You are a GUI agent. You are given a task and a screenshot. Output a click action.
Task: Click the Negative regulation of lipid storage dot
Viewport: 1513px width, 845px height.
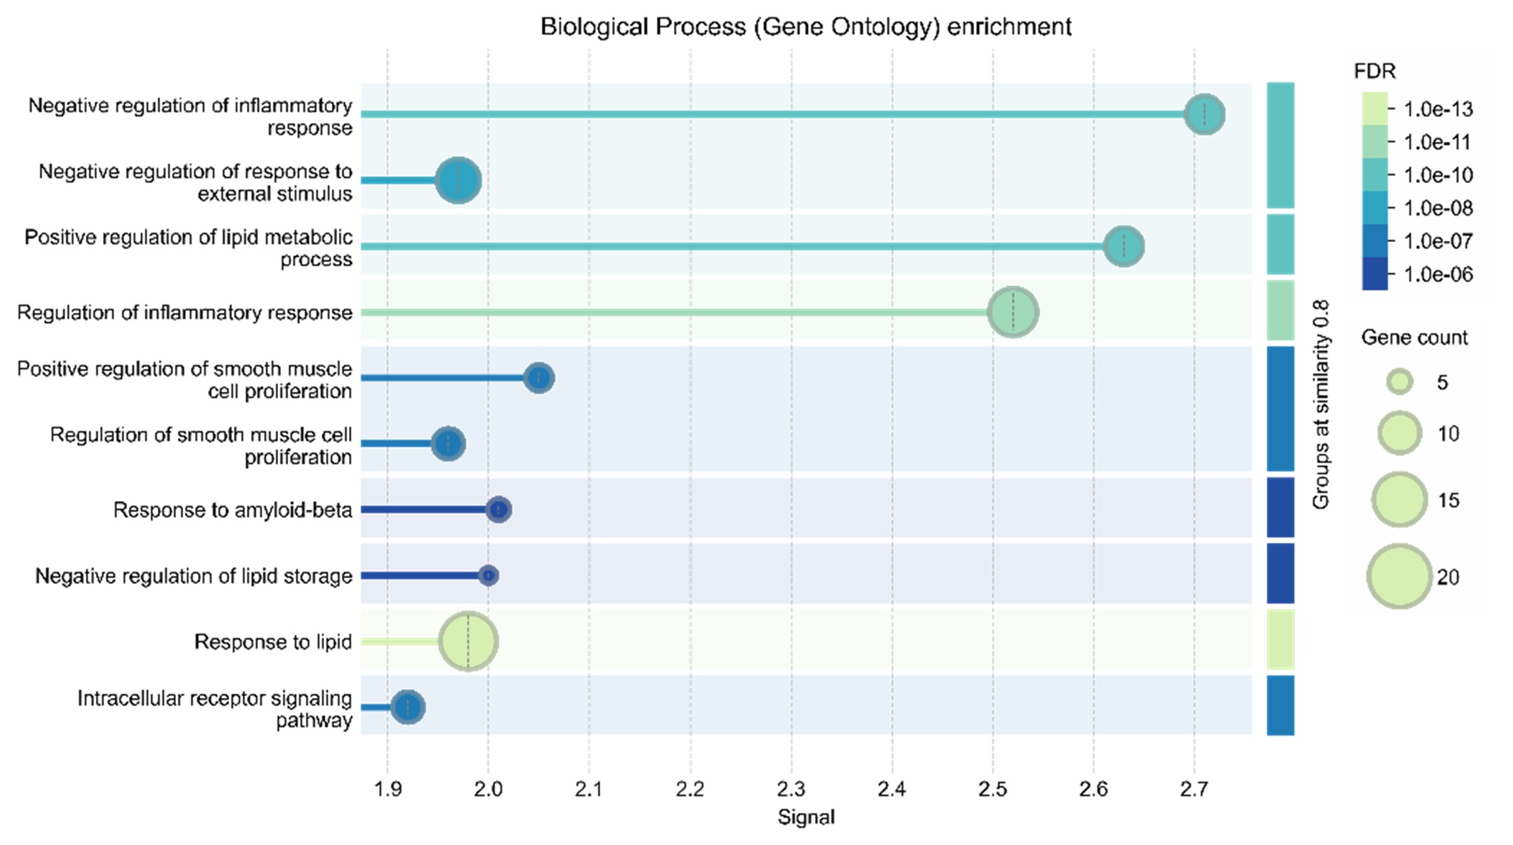(x=488, y=575)
